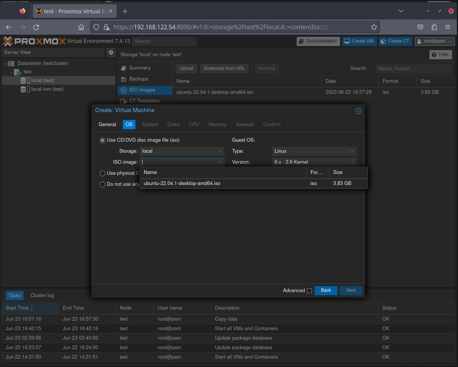Open Help using the question mark icon

(434, 54)
